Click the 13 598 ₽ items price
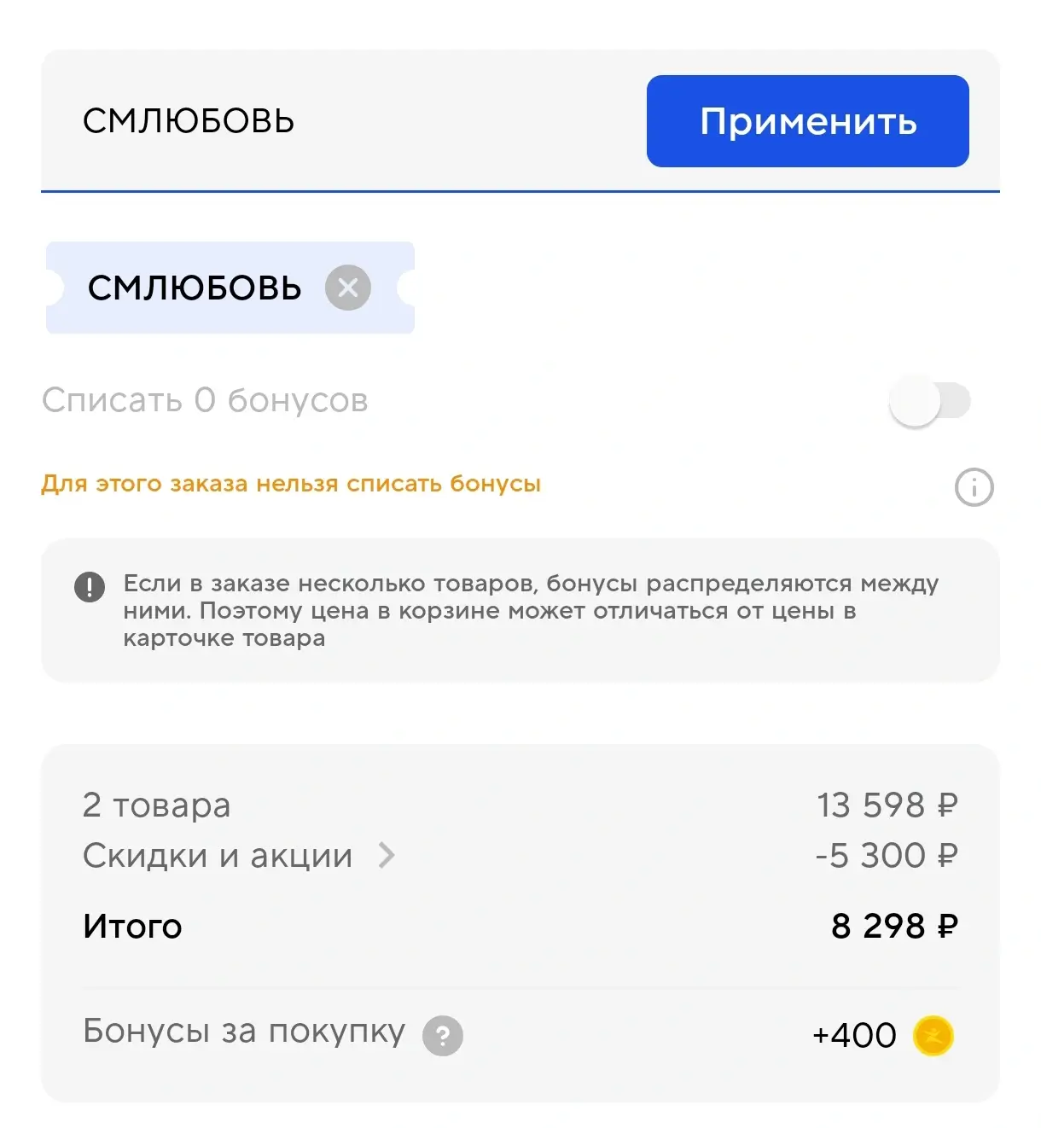The height and width of the screenshot is (1128, 1041). coord(887,805)
